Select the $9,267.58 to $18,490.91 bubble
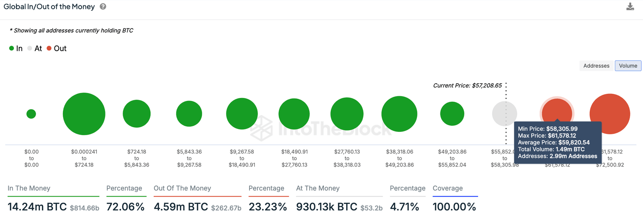 242,114
